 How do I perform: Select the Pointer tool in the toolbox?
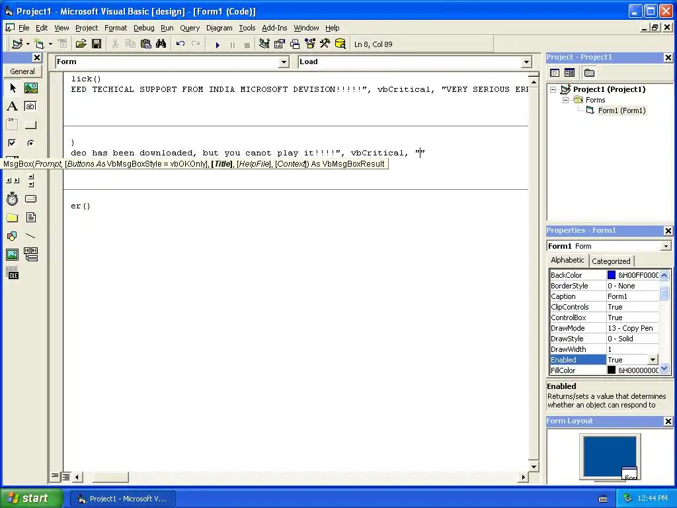click(13, 88)
